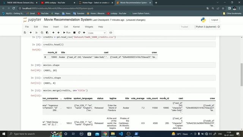
Task: Run the selected cell
Action: 67,33
